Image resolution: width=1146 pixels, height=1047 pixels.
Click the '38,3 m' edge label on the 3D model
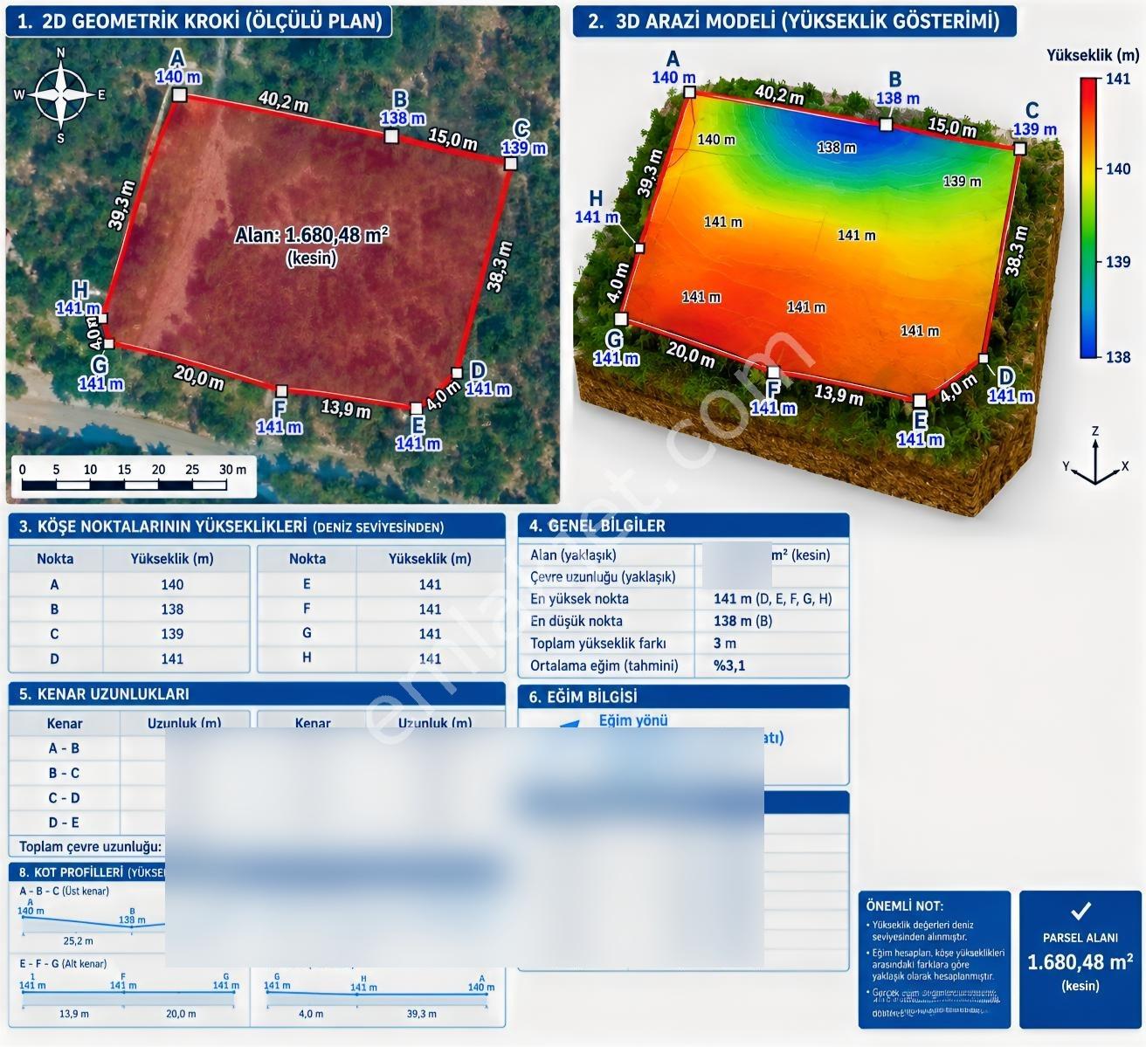pyautogui.click(x=1016, y=251)
